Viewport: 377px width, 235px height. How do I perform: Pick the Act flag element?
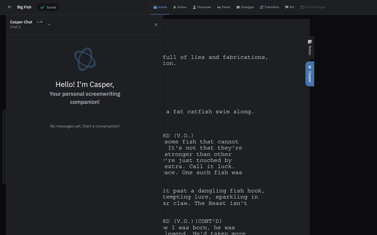pos(289,7)
